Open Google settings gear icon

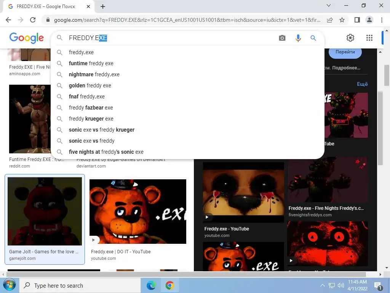point(350,38)
